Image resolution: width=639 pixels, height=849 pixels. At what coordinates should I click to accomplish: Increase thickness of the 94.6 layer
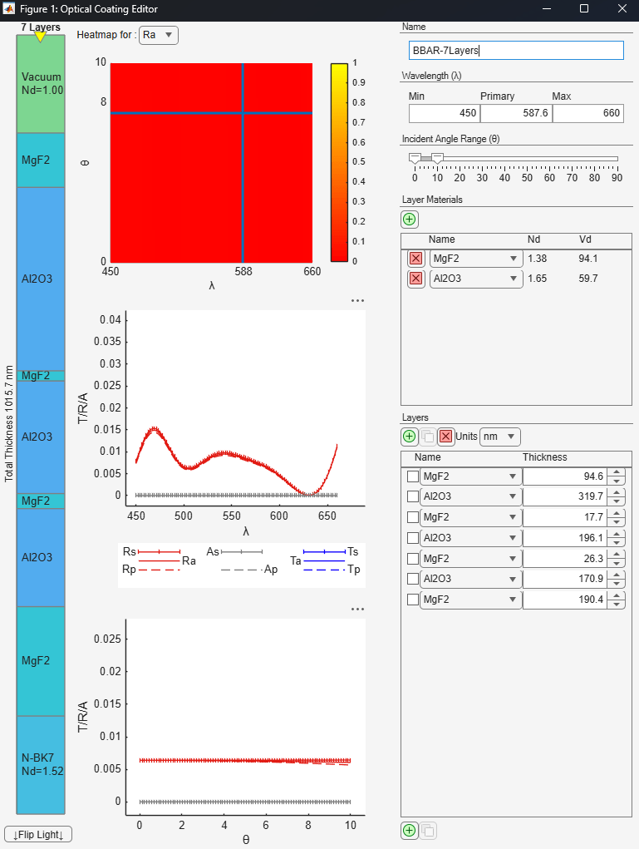pos(617,472)
